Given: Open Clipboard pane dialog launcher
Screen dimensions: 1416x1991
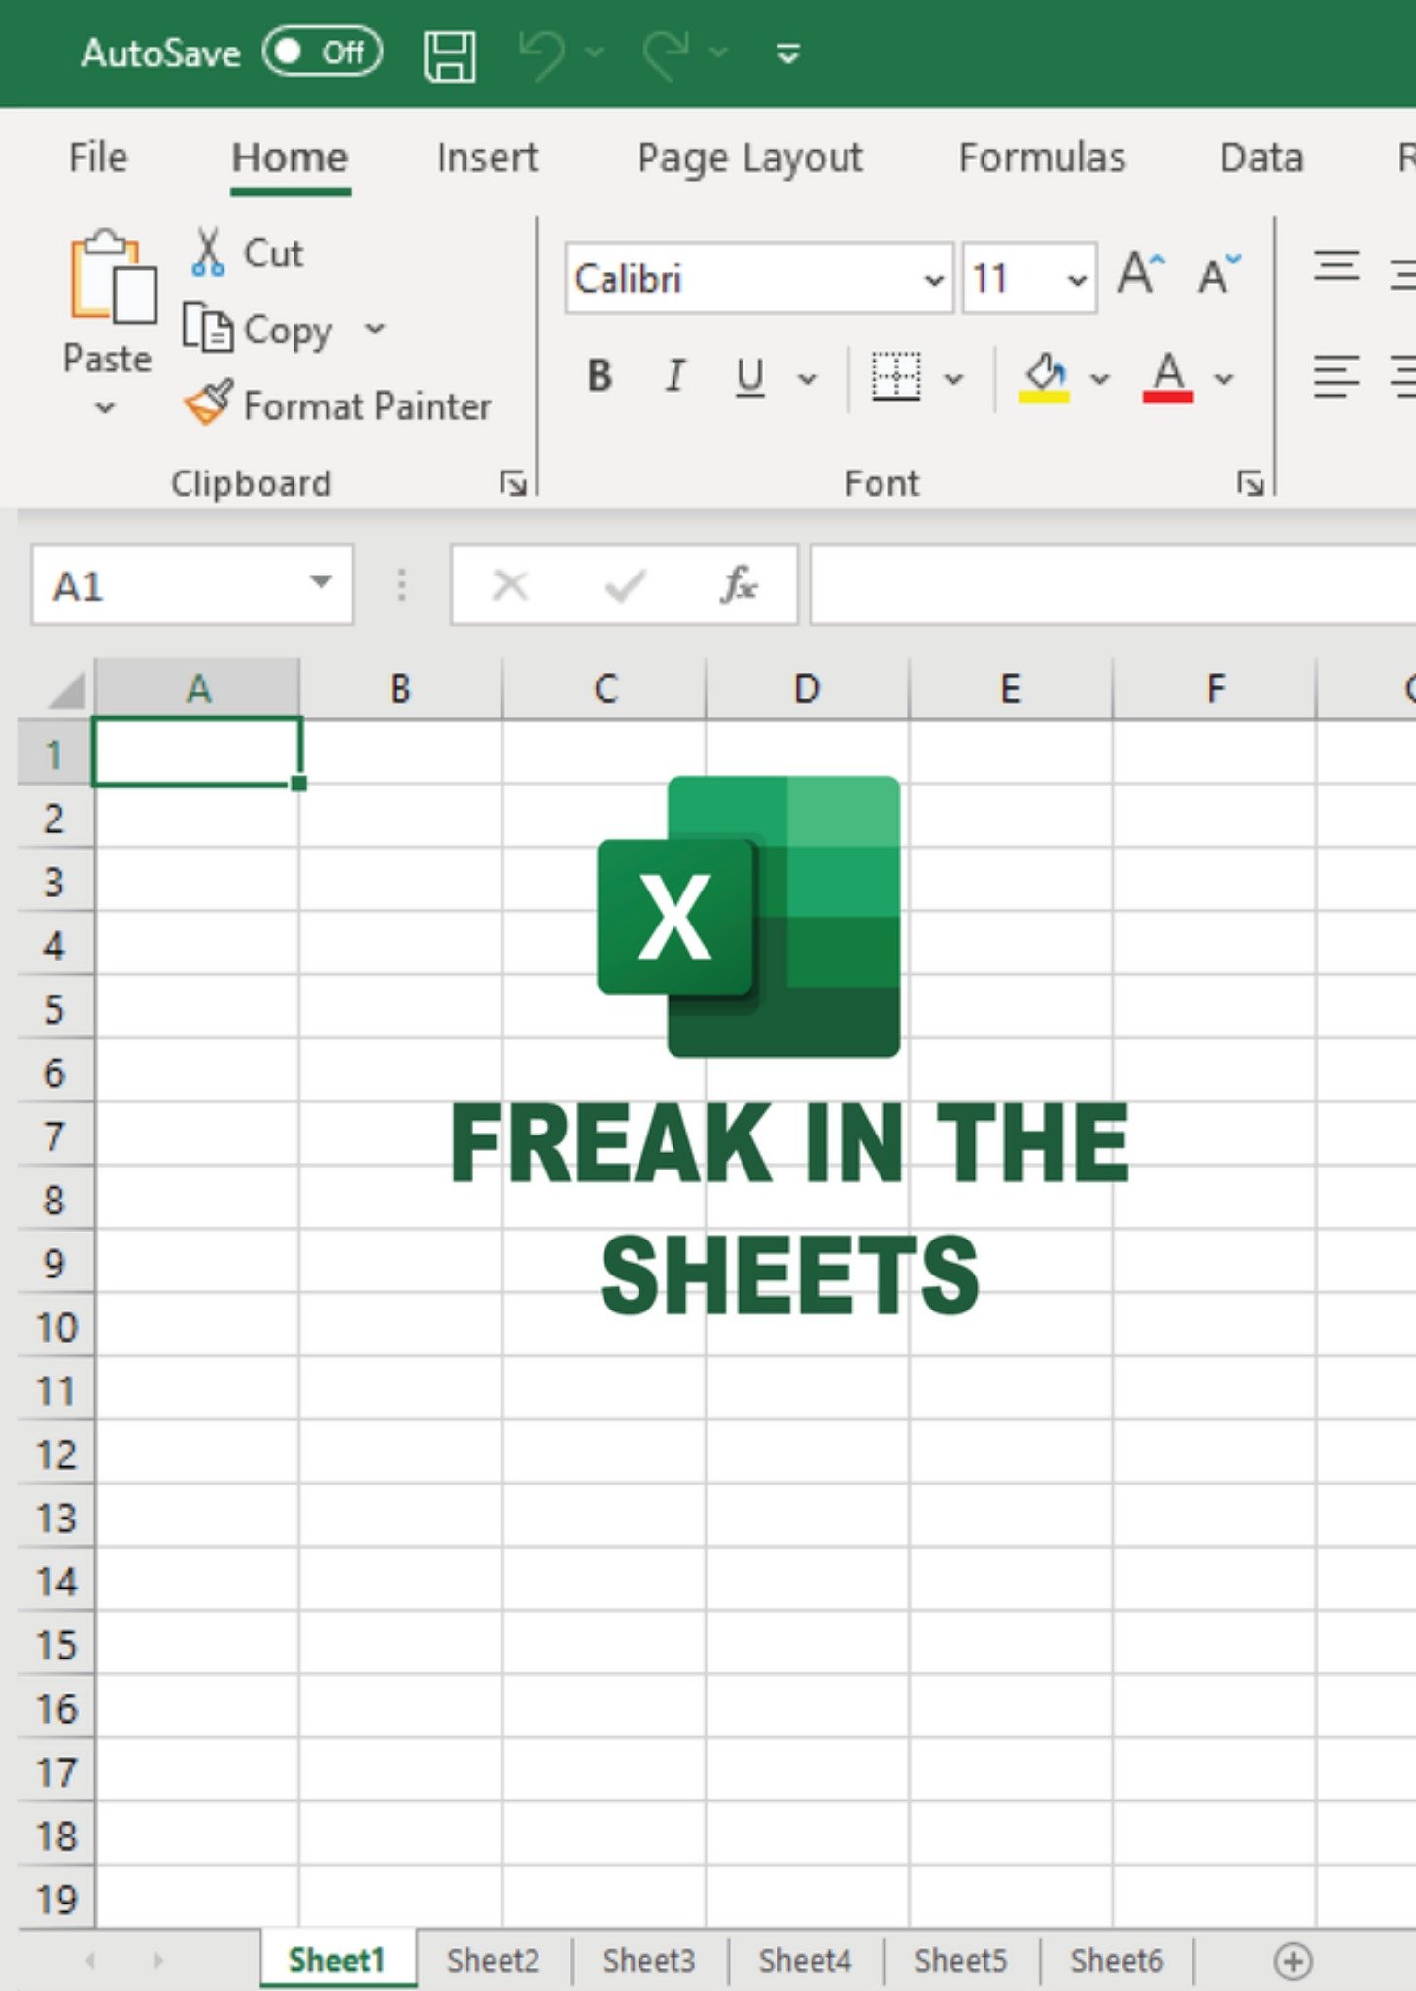Looking at the screenshot, I should coord(513,482).
